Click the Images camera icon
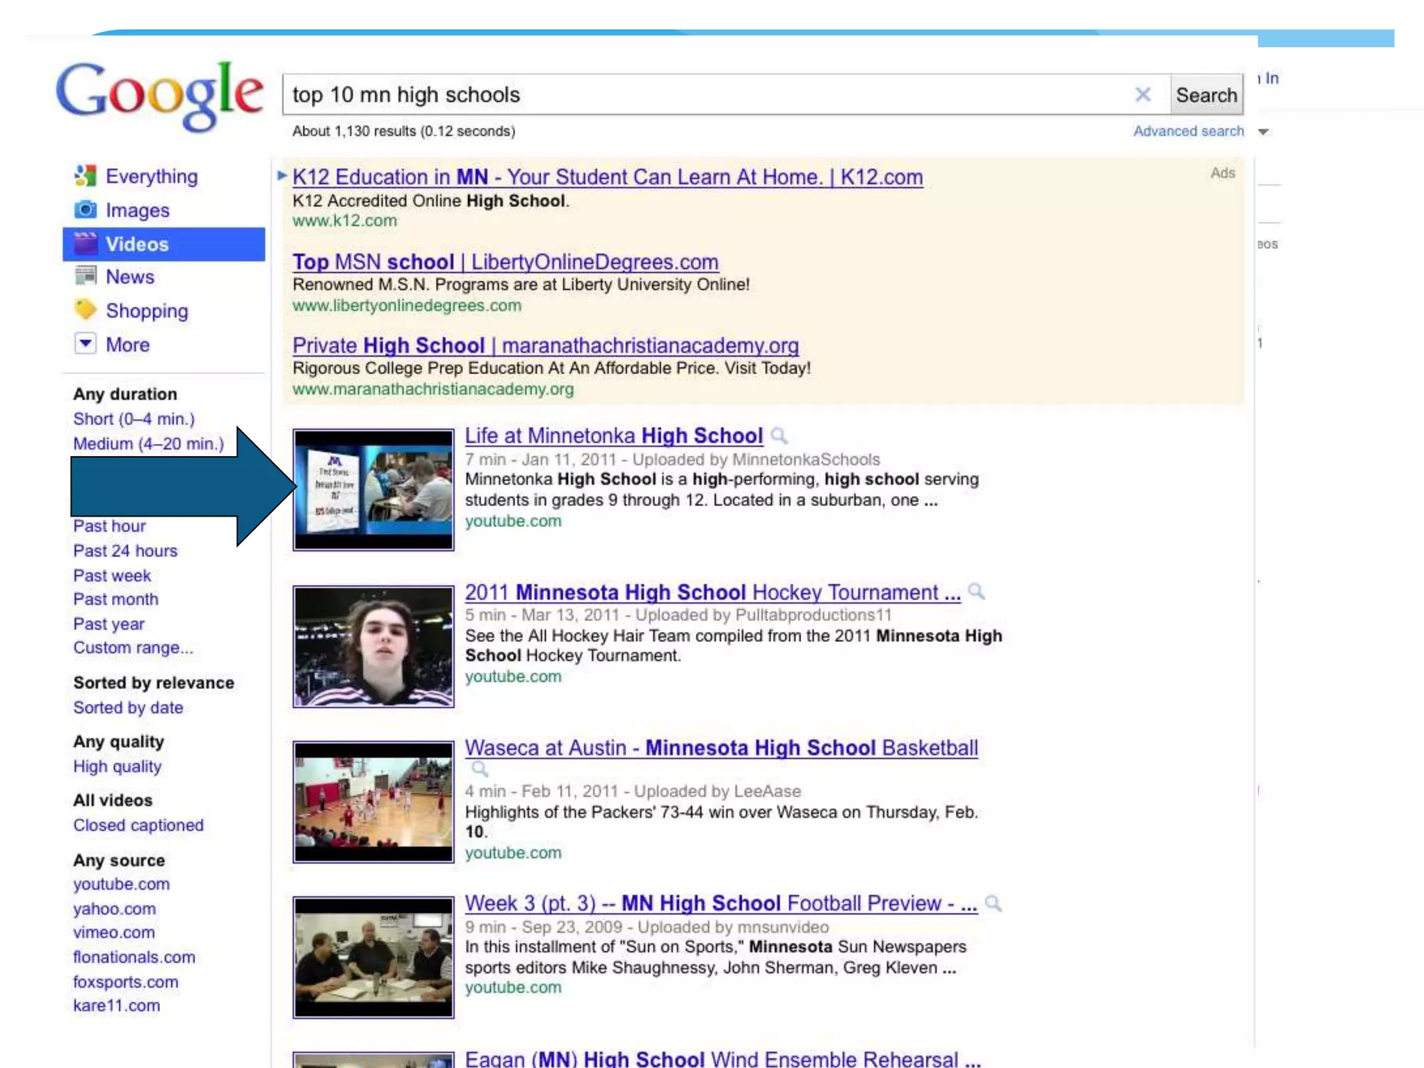The width and height of the screenshot is (1424, 1068). point(85,209)
